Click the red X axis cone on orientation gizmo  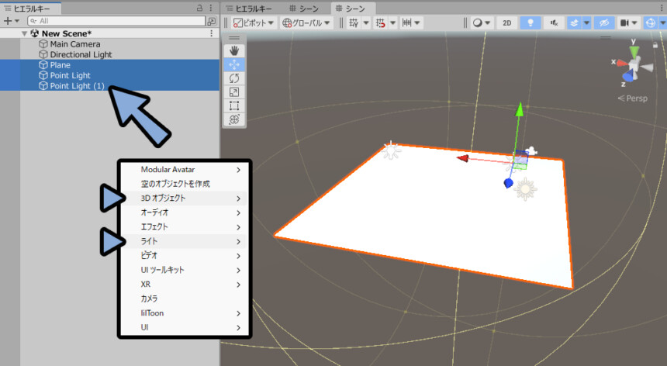622,64
